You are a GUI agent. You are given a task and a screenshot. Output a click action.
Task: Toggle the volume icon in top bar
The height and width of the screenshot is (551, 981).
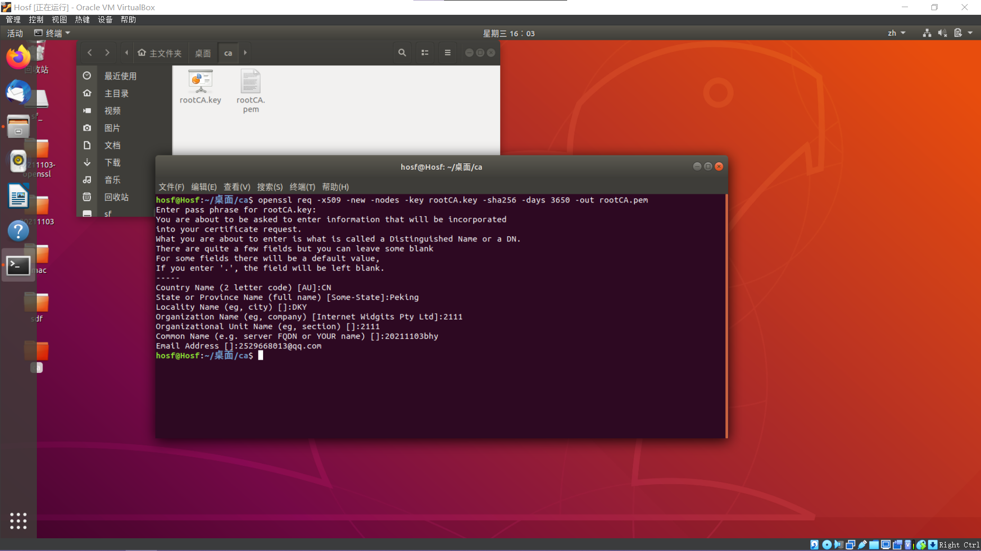click(942, 33)
